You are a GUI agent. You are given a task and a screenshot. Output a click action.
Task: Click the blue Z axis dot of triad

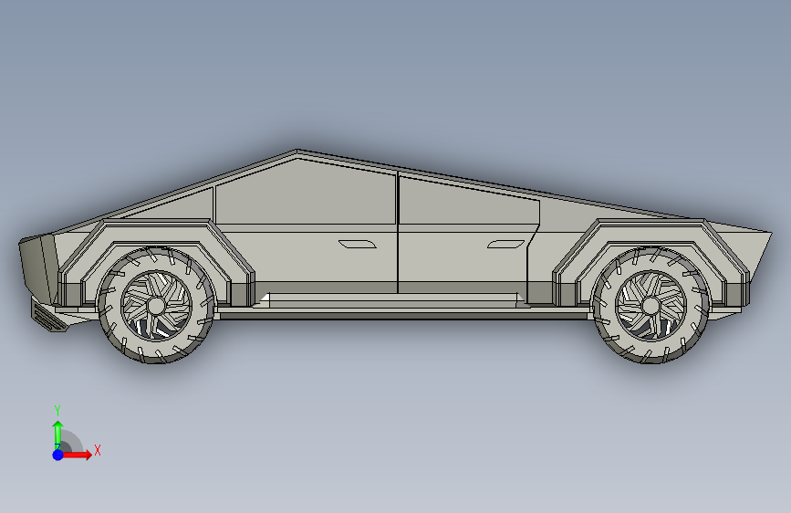coord(58,455)
